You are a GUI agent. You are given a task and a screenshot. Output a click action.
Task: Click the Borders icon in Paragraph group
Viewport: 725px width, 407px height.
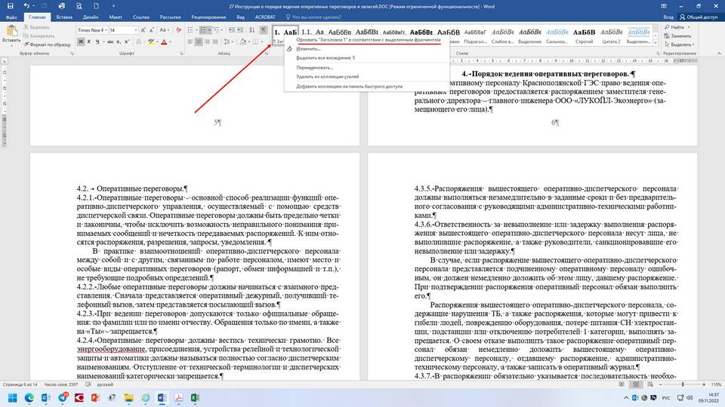click(256, 42)
